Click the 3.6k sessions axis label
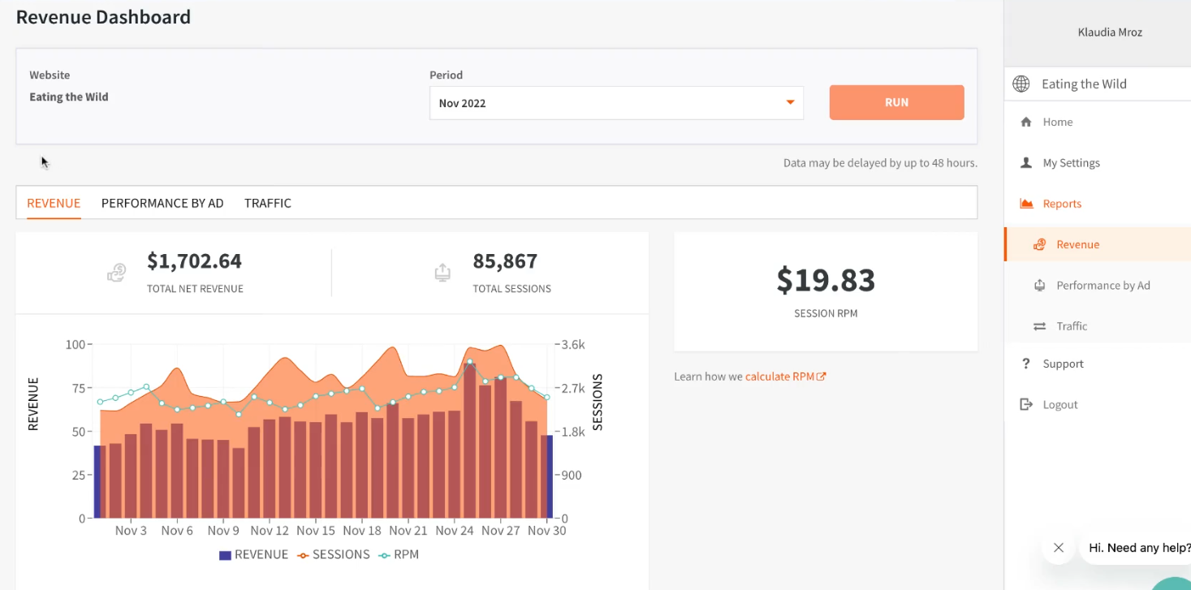1191x590 pixels. tap(572, 344)
